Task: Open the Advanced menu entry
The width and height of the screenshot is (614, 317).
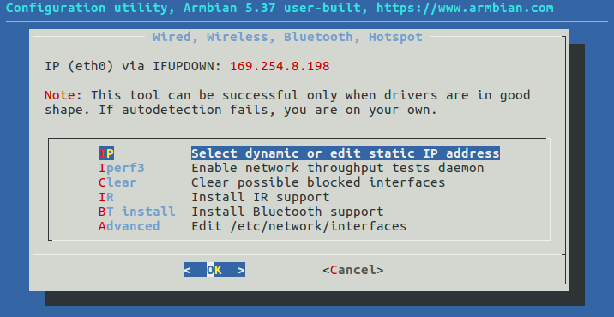Action: point(129,226)
